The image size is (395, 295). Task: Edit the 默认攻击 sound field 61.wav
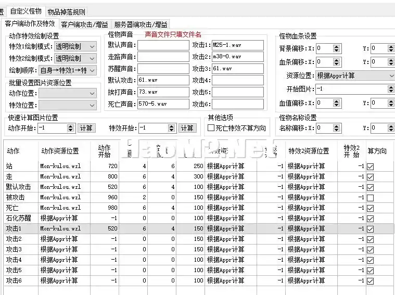163,80
